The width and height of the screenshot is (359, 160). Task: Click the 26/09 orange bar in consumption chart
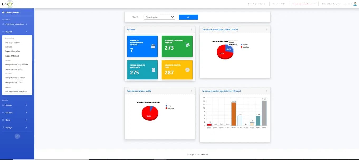[234, 114]
